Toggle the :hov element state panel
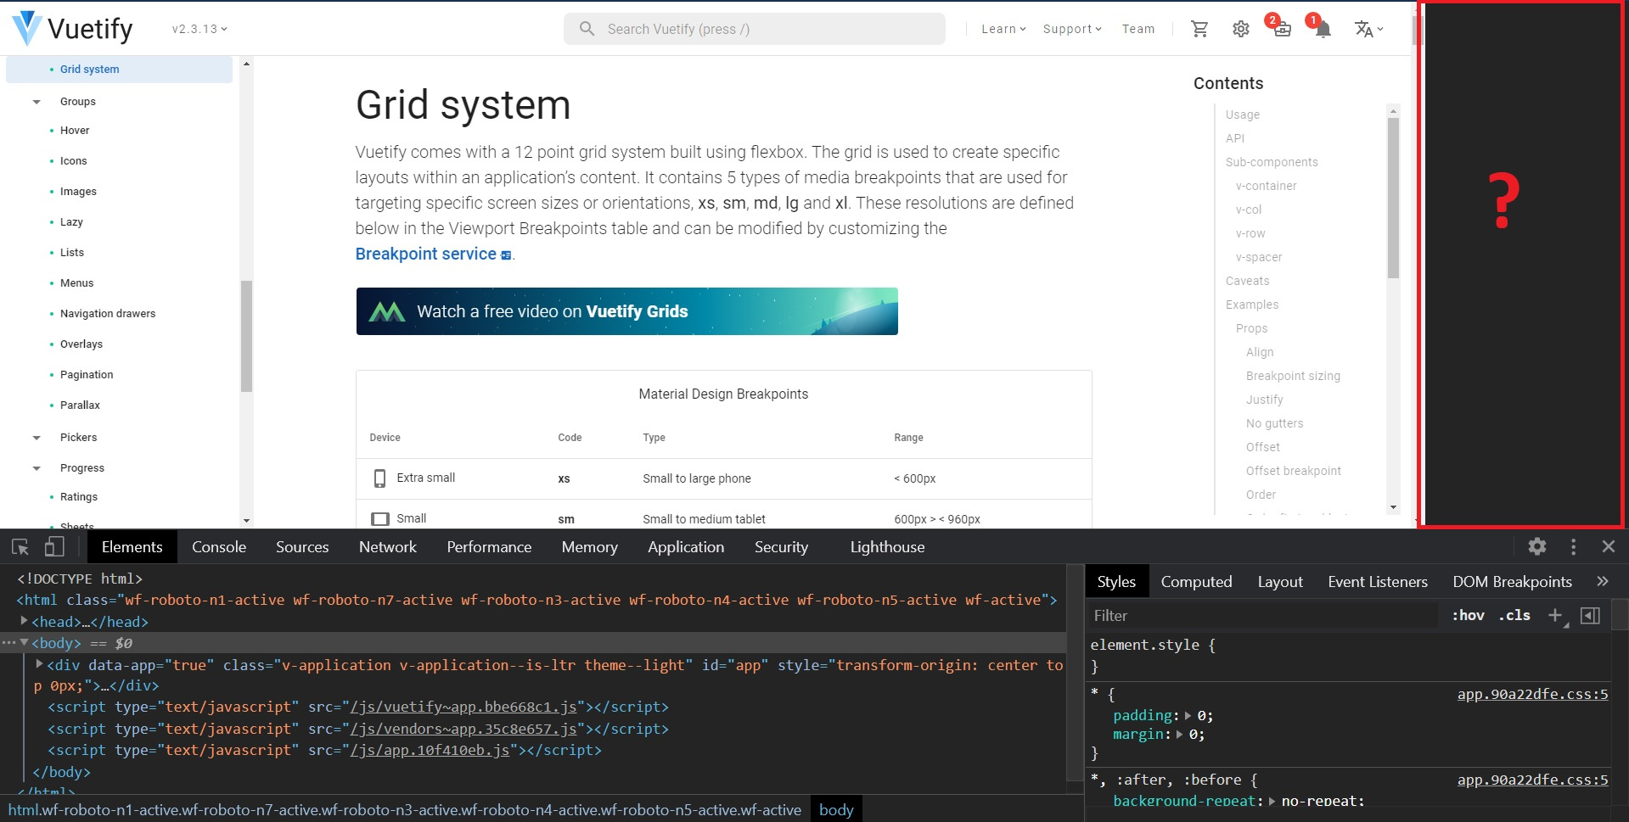This screenshot has height=822, width=1629. tap(1468, 615)
